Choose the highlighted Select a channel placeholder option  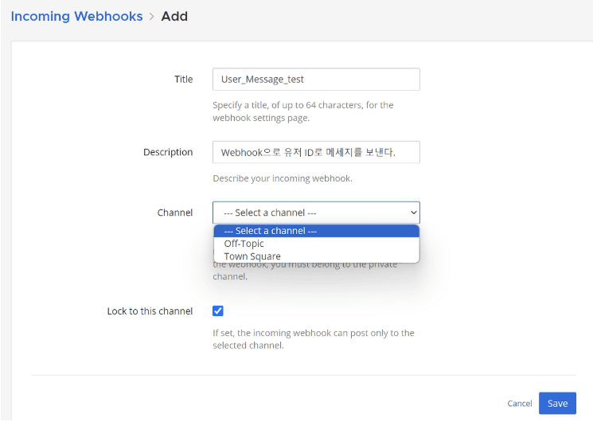[x=317, y=231]
